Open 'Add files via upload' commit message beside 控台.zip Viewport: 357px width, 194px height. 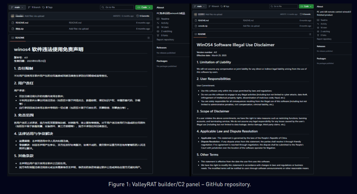point(79,29)
